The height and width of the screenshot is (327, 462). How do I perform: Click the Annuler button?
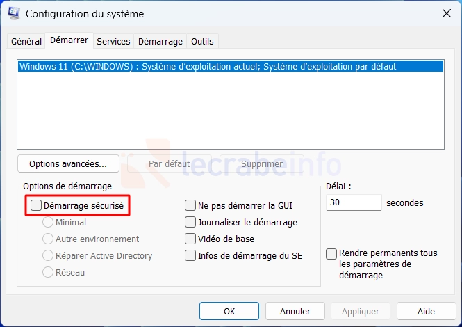pos(295,311)
